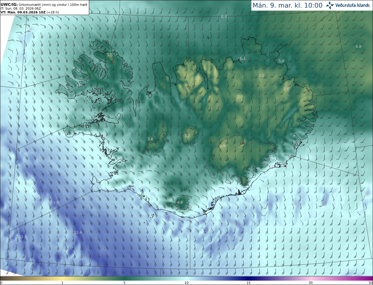Click the IT: Sun. 08. 03. 2026 06Z line
This screenshot has height=285, width=373.
click(x=21, y=8)
